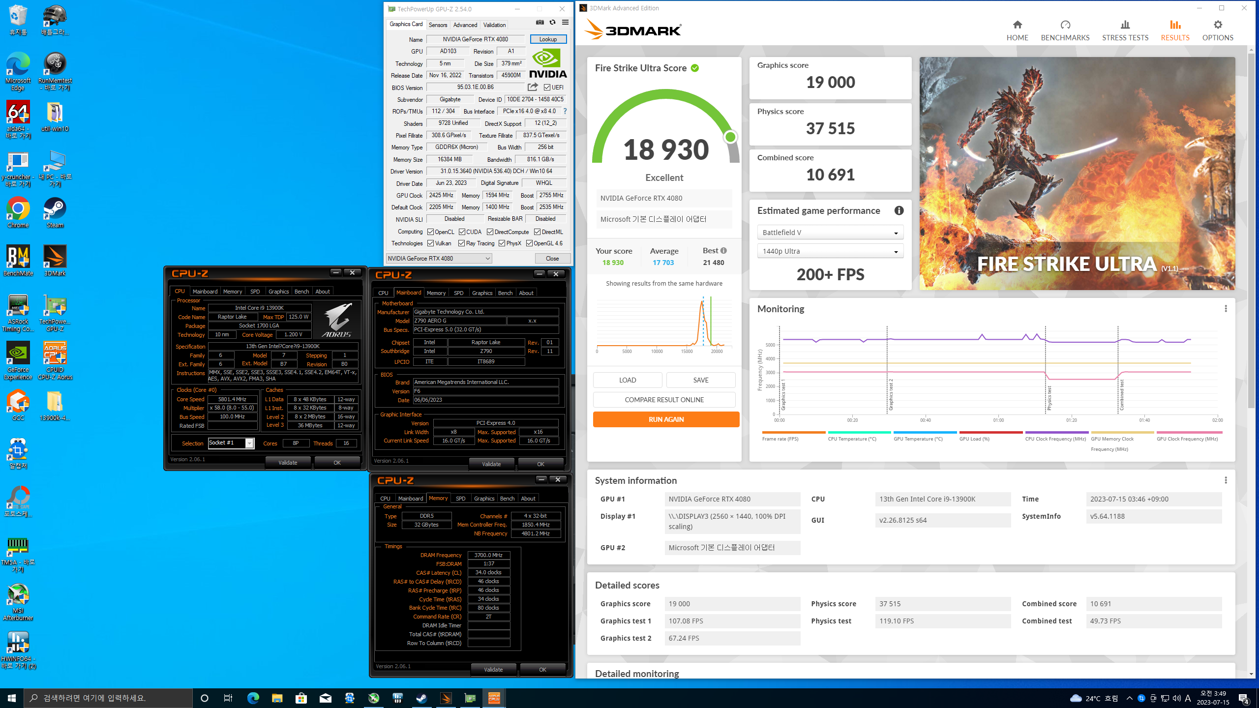Click the Best score info icon
This screenshot has width=1259, height=708.
[x=723, y=251]
